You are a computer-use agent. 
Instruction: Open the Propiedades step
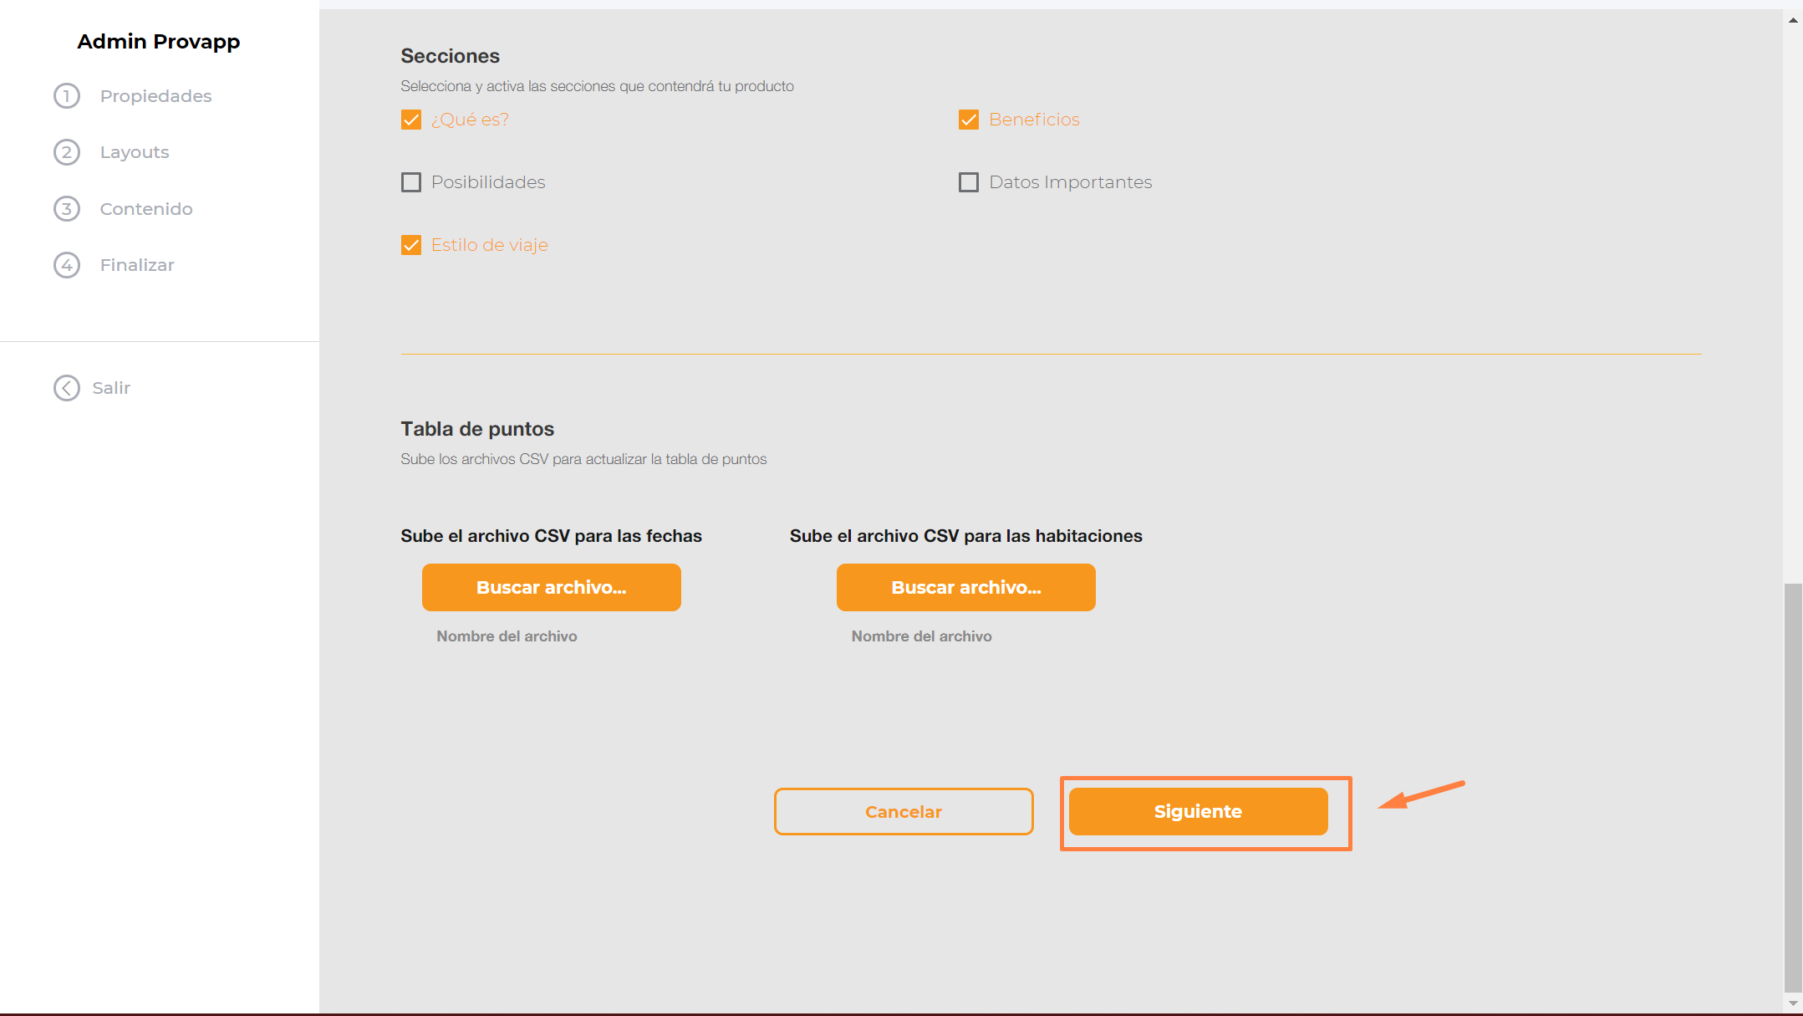[x=155, y=96]
